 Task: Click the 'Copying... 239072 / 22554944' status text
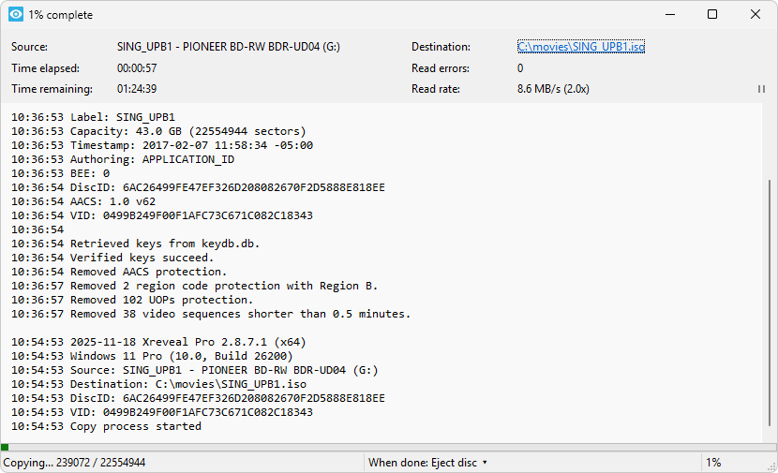75,463
